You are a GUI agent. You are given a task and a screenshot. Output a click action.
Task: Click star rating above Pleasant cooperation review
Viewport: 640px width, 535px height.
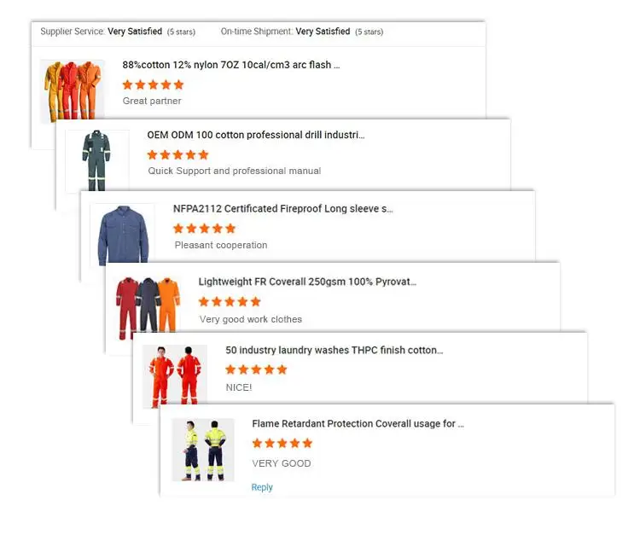(x=205, y=229)
